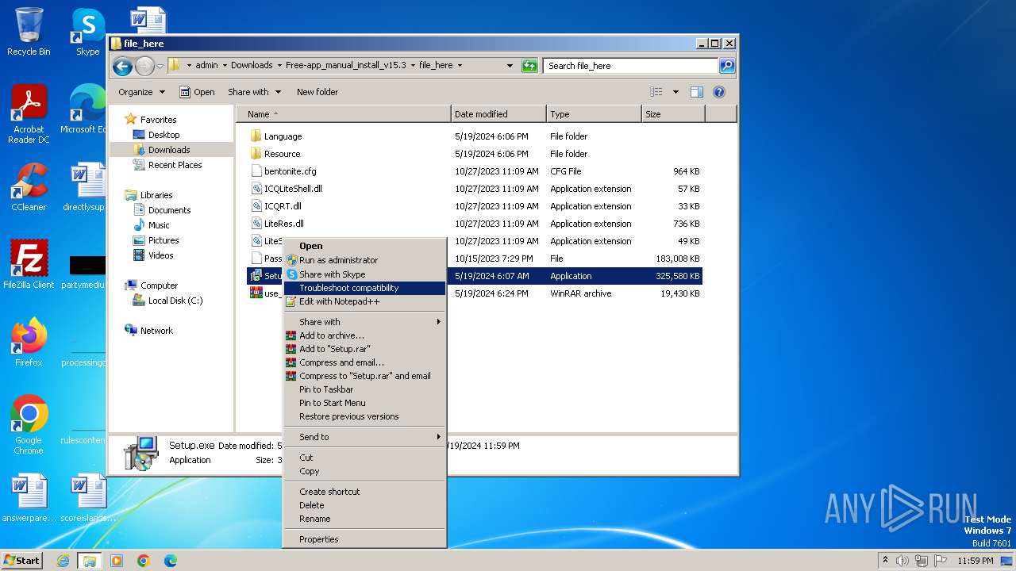1016x571 pixels.
Task: Open the Share with toolbar dropdown
Action: tap(254, 92)
